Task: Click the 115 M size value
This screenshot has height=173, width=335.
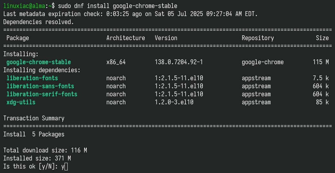Action: point(321,62)
